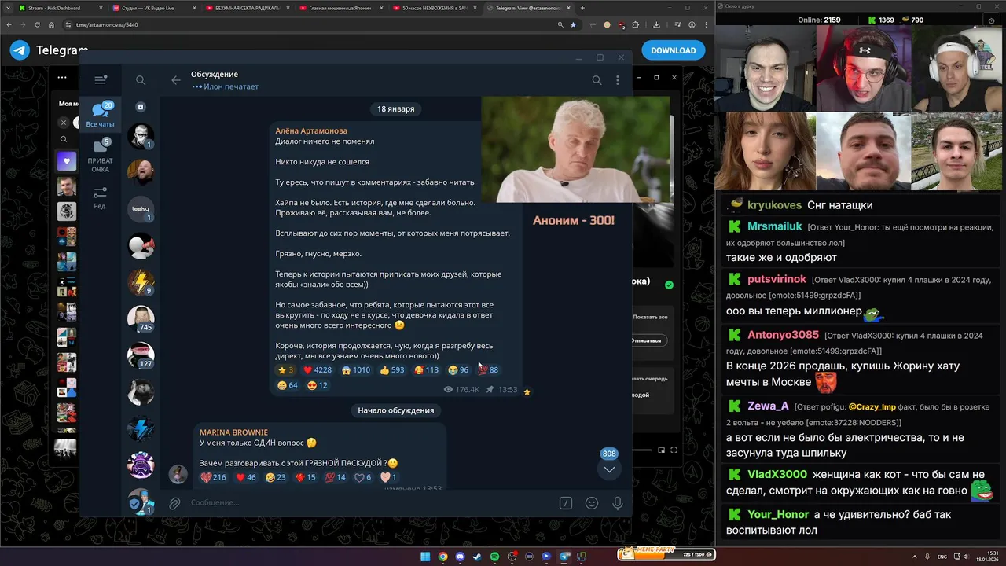Click username 'VladX3000' in stream chat
This screenshot has width=1006, height=566.
(777, 474)
